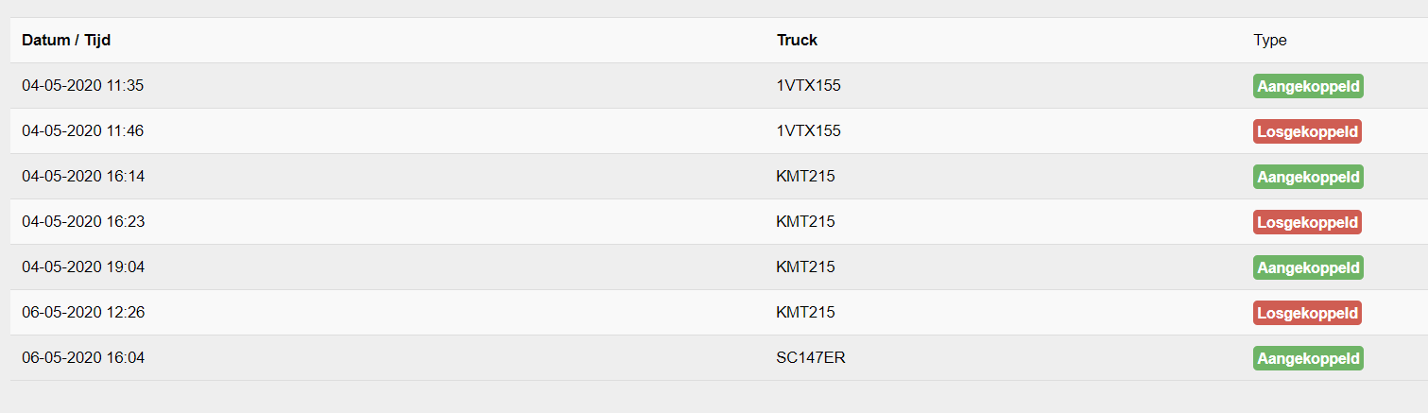This screenshot has height=413, width=1428.
Task: Click truck KMT215 in the 19:04 row
Action: click(805, 267)
